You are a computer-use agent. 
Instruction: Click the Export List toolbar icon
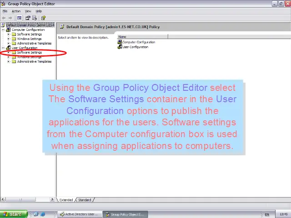coord(34,18)
